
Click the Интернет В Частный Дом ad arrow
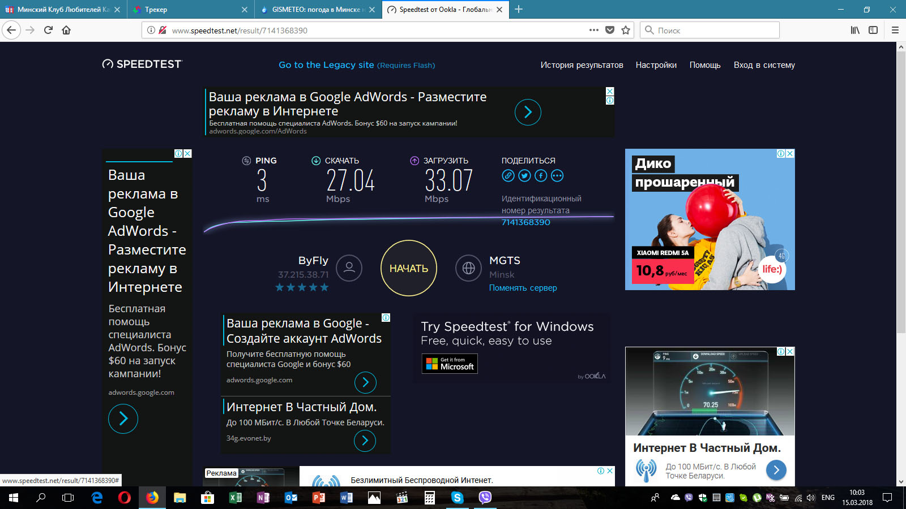(776, 470)
